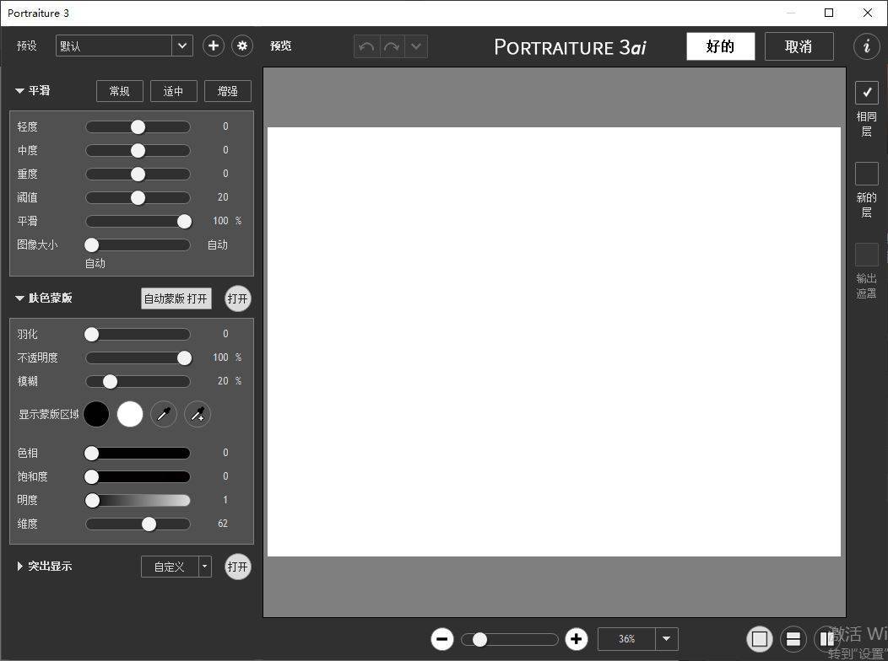Switch to horizontal split preview icon
This screenshot has height=661, width=888.
pyautogui.click(x=793, y=639)
